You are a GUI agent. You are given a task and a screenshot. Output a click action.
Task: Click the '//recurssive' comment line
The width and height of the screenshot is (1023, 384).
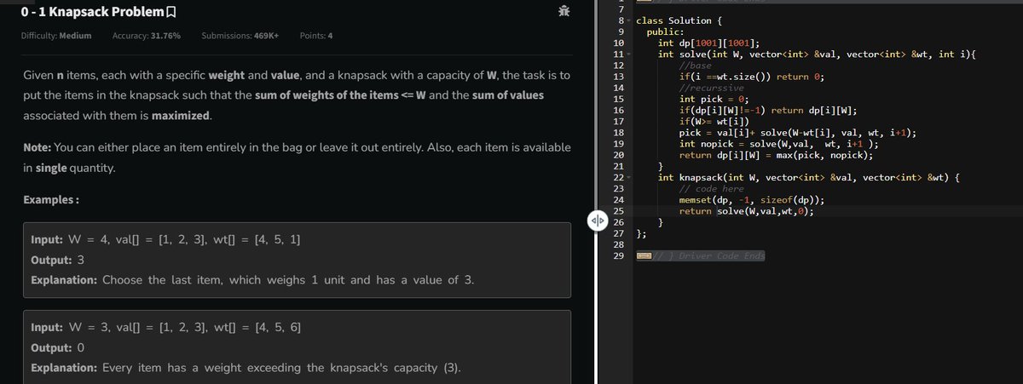[711, 88]
